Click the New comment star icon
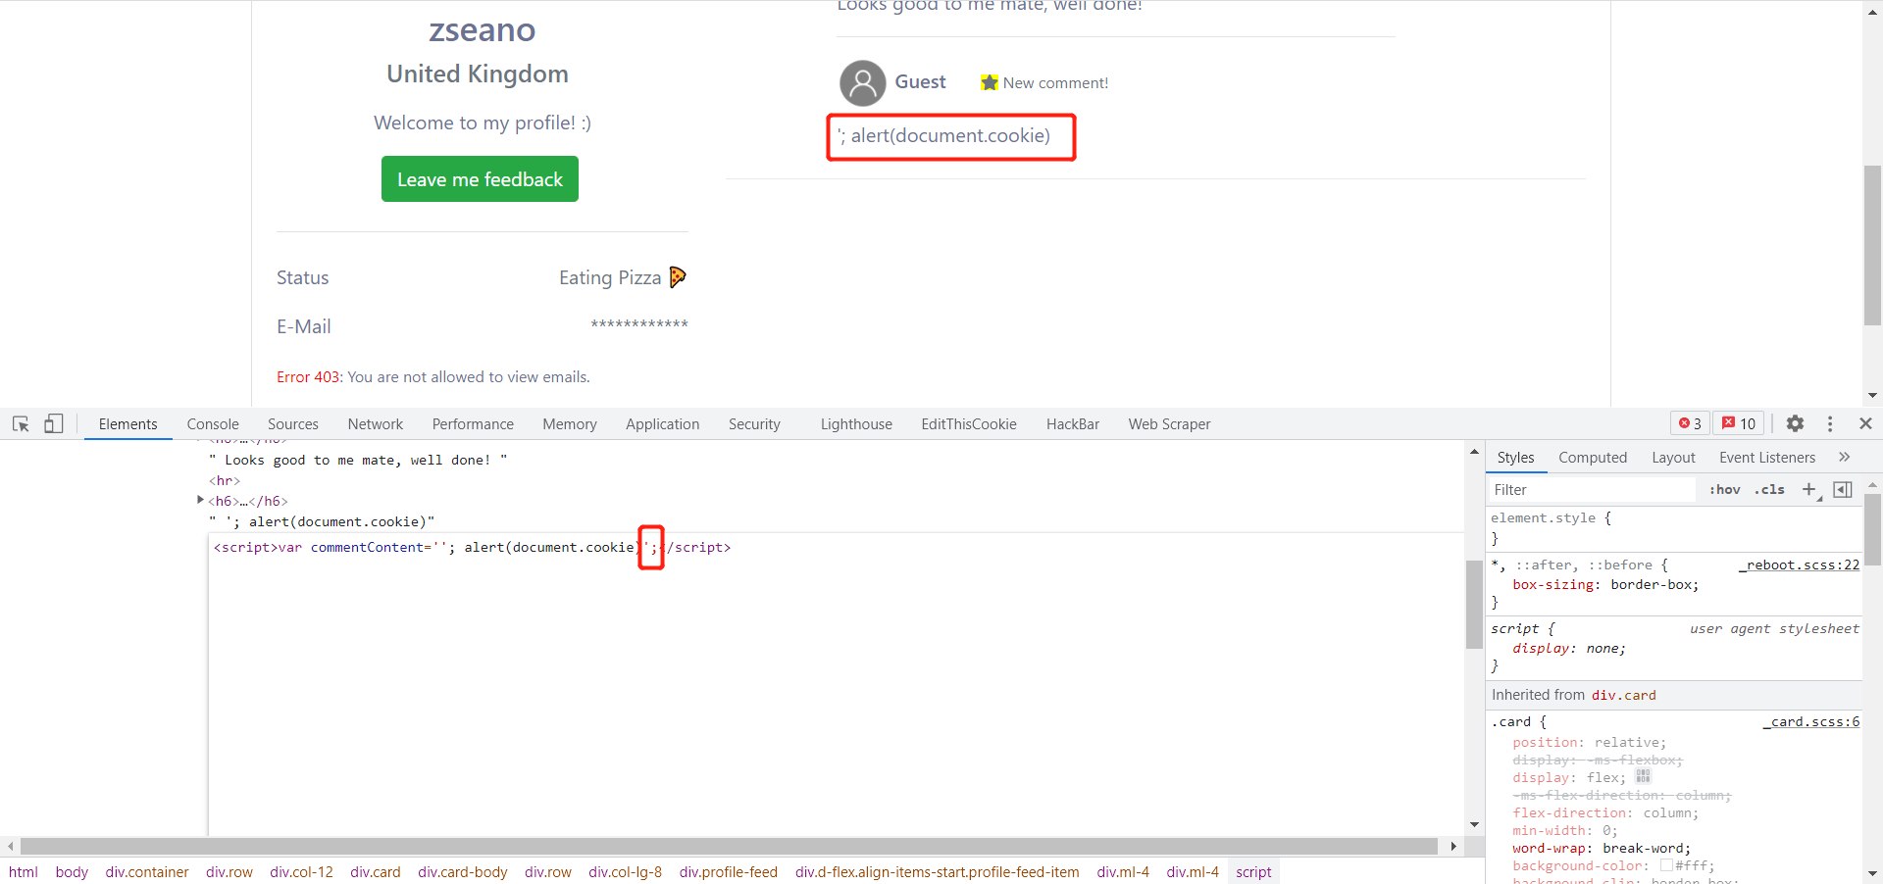The height and width of the screenshot is (884, 1883). [990, 82]
